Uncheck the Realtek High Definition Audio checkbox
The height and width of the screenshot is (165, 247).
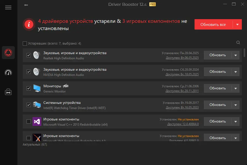(28, 55)
